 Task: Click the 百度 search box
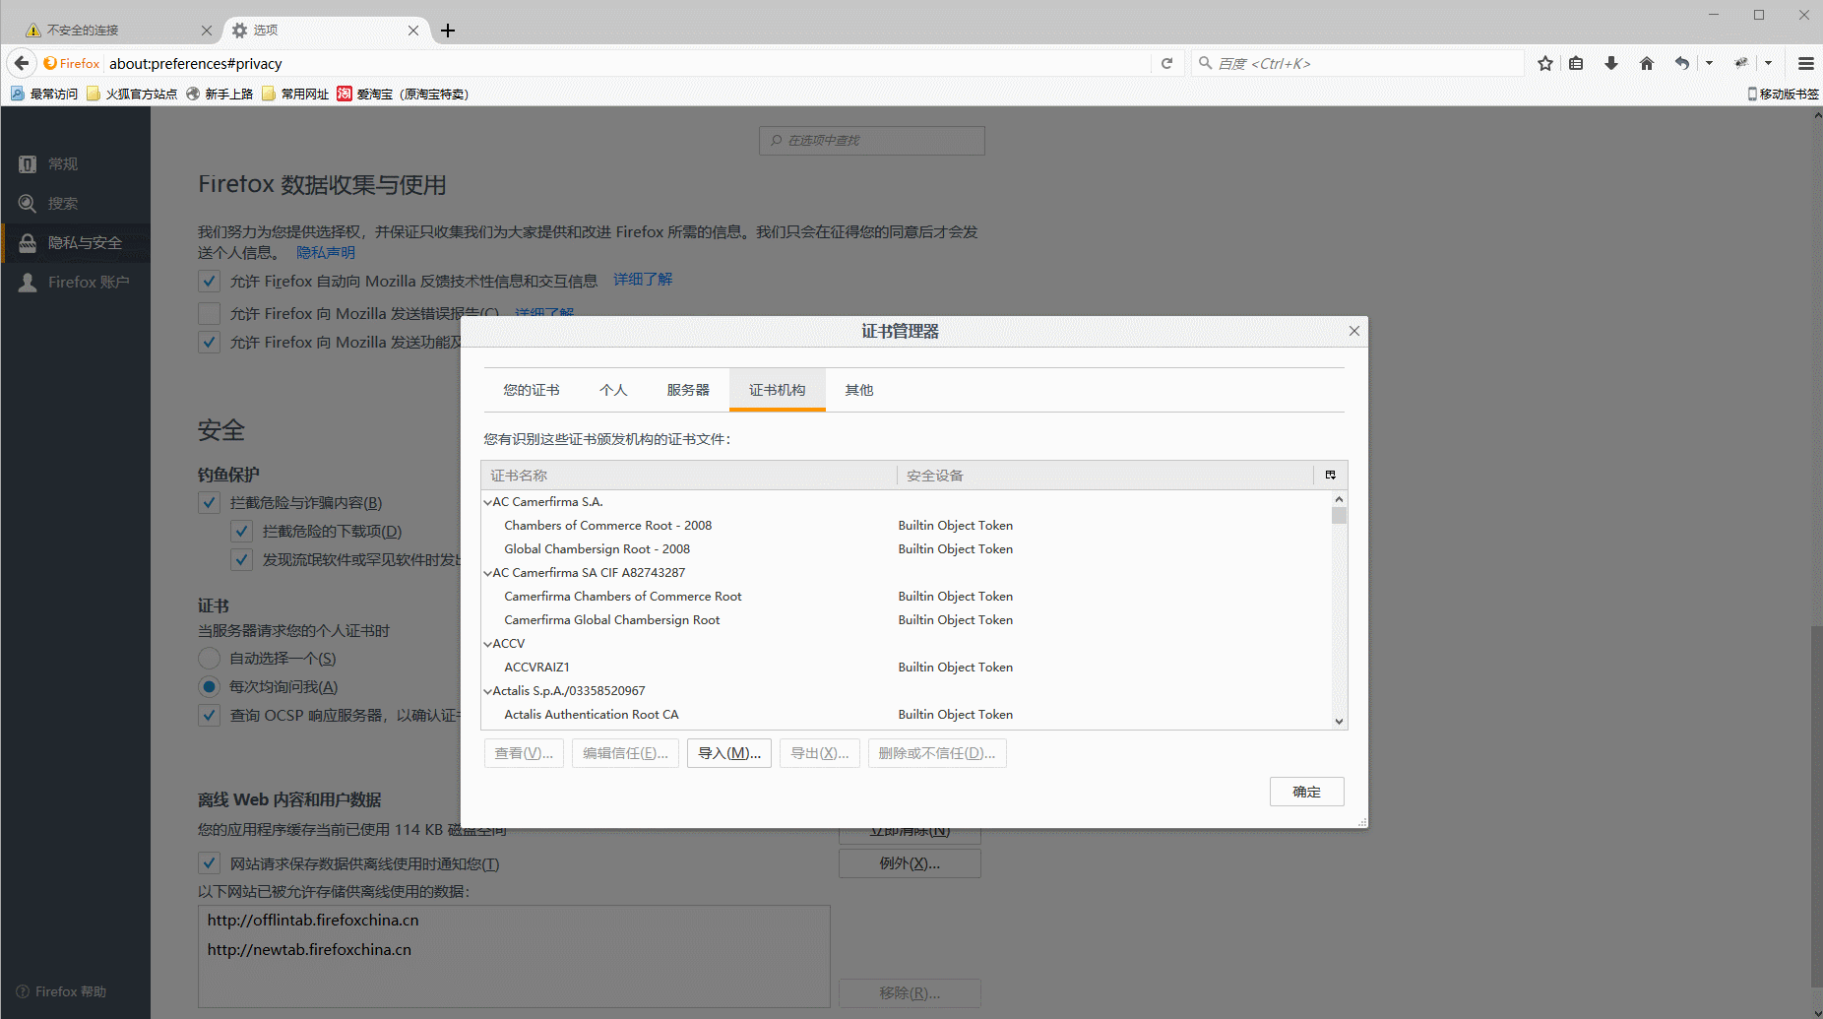[1358, 63]
